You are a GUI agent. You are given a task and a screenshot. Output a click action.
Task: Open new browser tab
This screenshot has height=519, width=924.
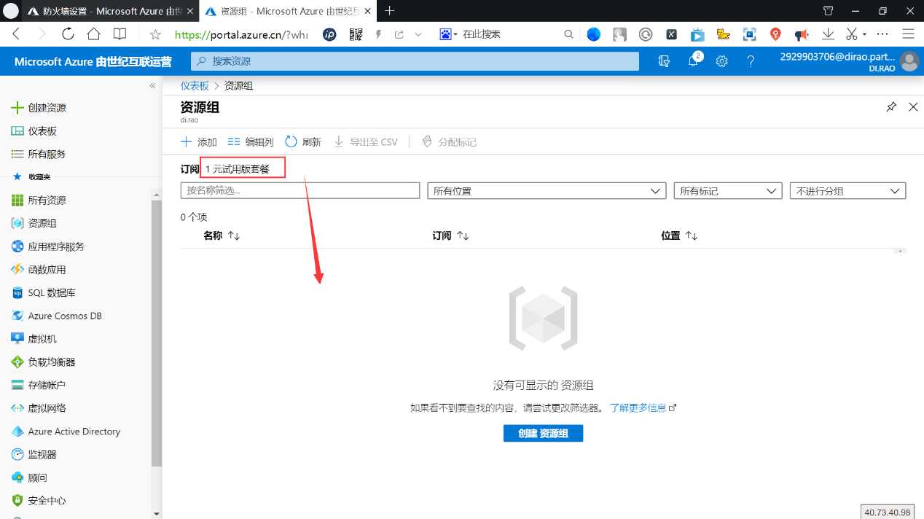390,10
